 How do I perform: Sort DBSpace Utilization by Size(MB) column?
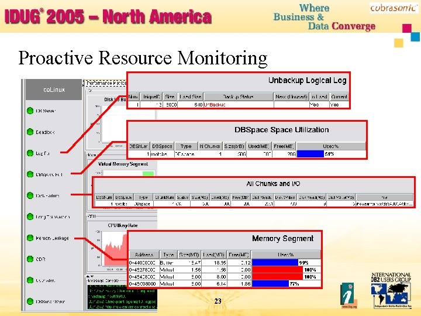click(234, 146)
